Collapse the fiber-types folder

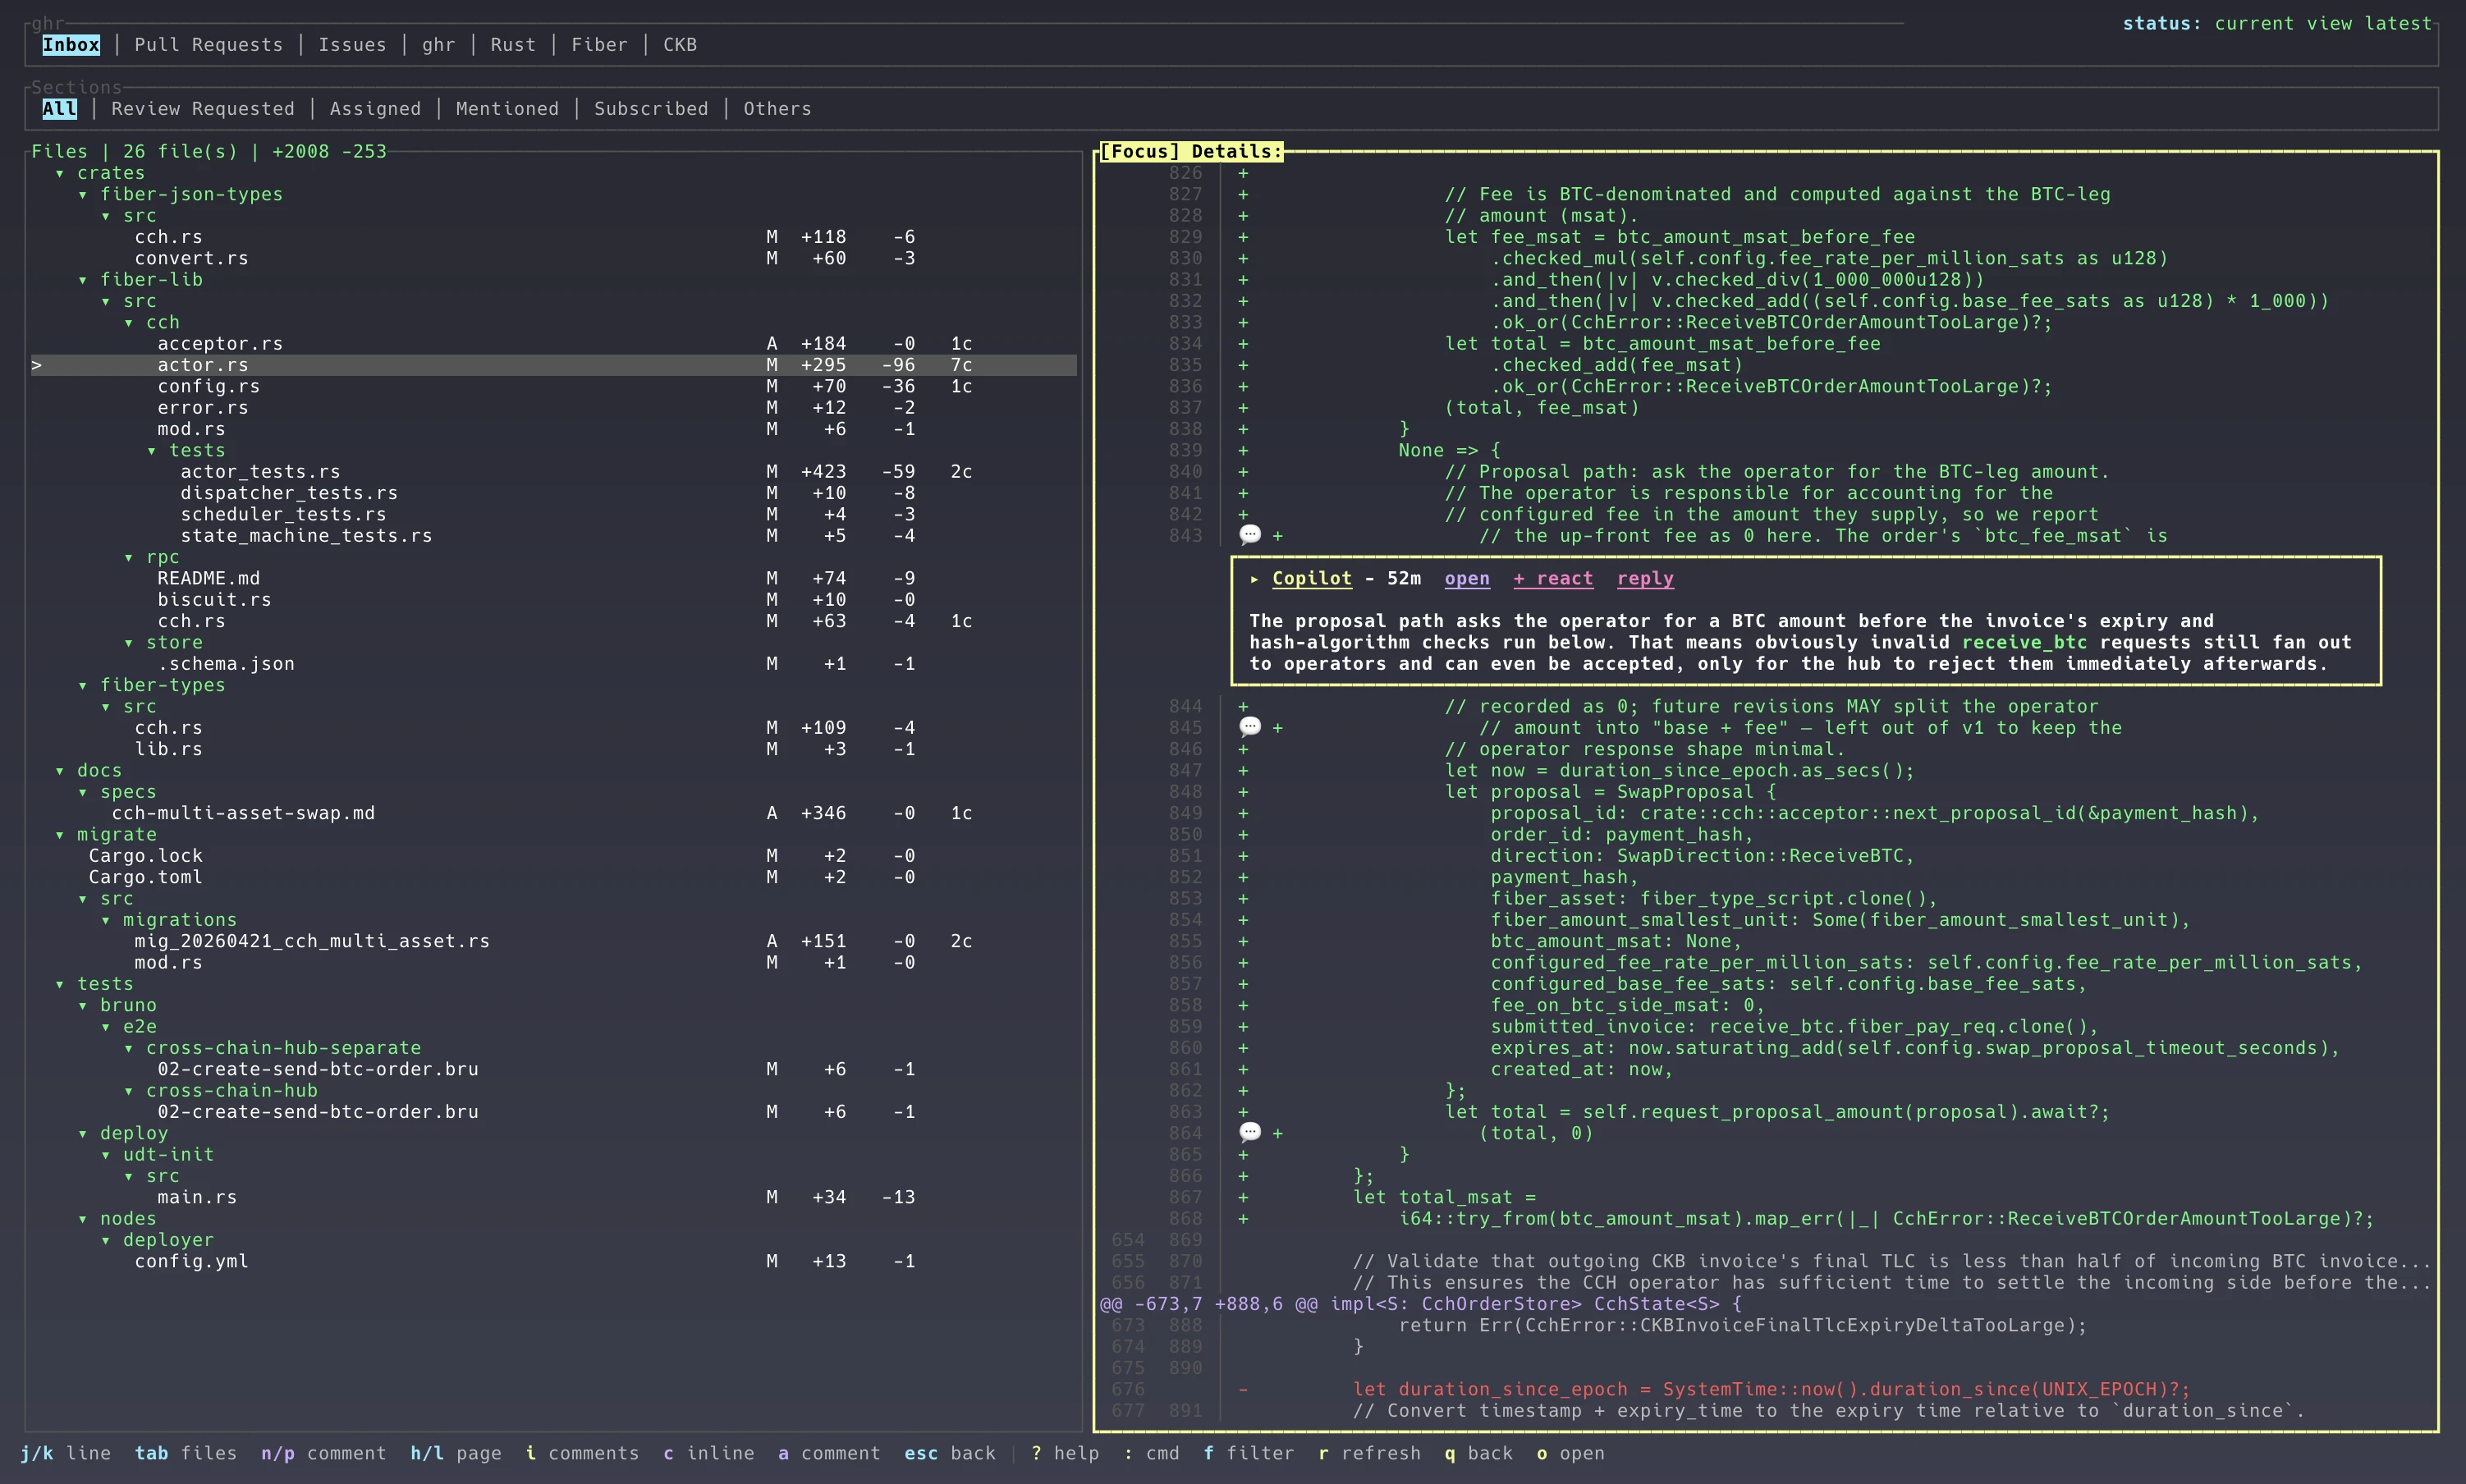click(82, 685)
